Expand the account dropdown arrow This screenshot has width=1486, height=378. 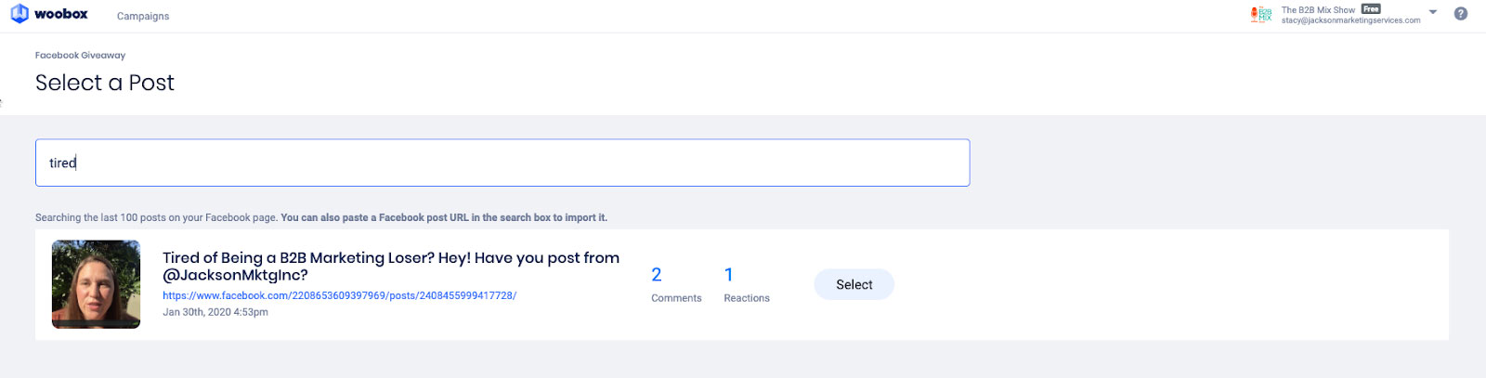[1433, 13]
